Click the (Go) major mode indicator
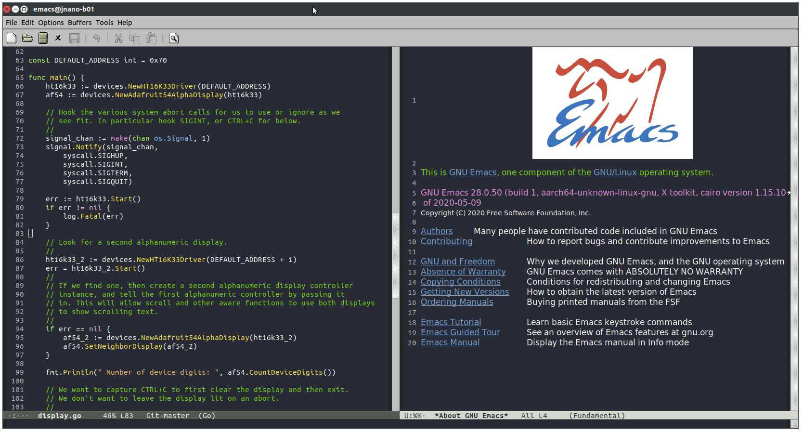803x433 pixels. tap(207, 416)
